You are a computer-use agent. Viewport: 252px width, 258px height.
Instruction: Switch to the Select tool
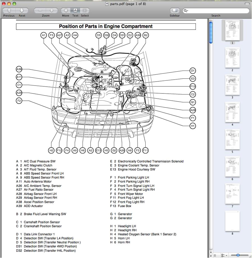coord(84,11)
